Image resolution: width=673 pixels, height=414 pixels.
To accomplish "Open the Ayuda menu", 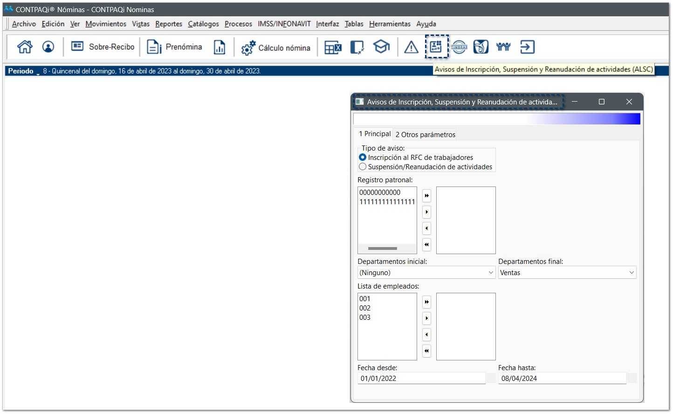I will click(426, 24).
